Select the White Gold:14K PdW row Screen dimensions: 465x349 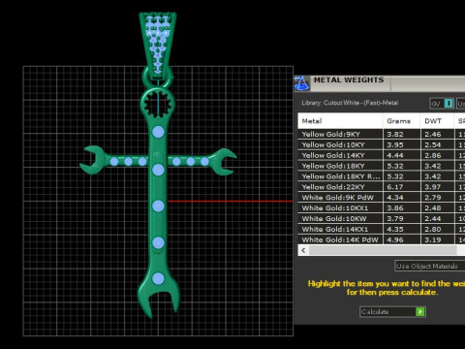click(x=382, y=239)
